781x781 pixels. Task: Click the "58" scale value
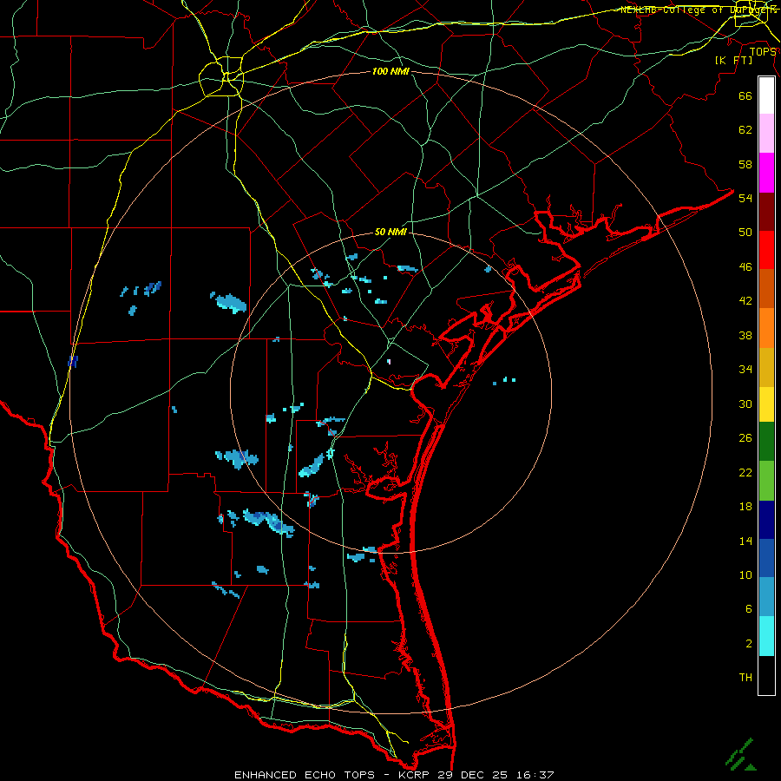(745, 164)
